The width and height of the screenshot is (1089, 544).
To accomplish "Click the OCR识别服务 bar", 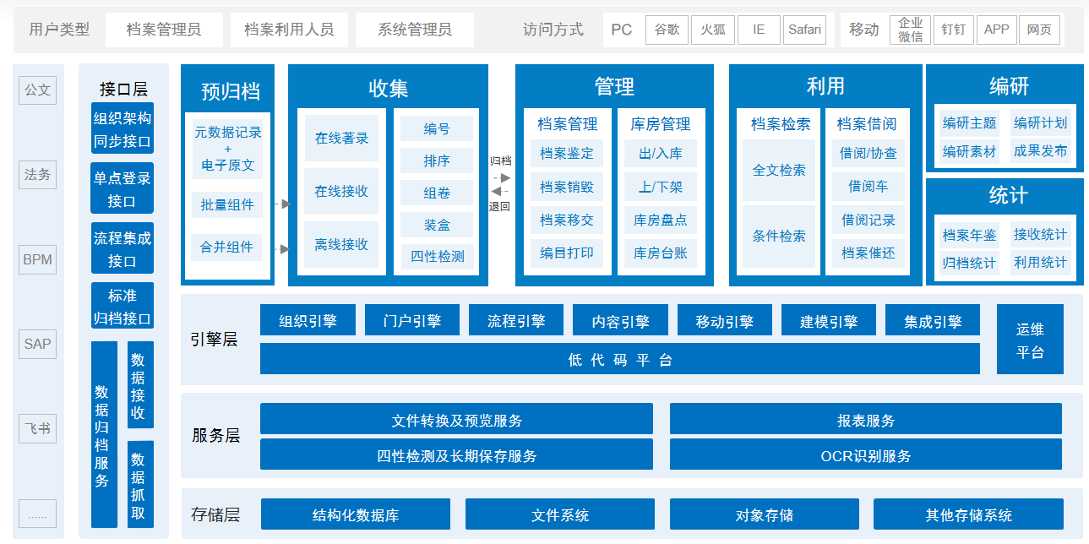I will pyautogui.click(x=866, y=455).
